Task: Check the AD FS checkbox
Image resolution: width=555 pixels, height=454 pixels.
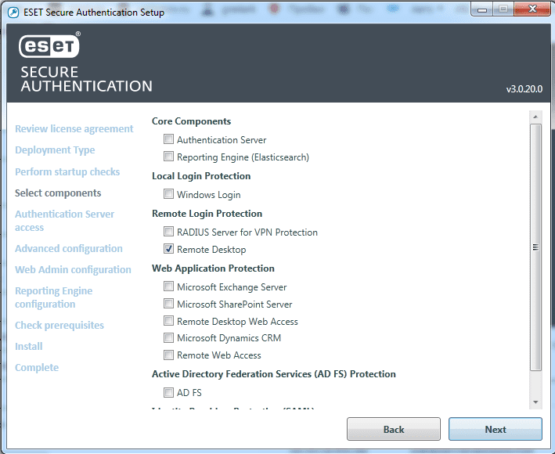Action: tap(168, 392)
